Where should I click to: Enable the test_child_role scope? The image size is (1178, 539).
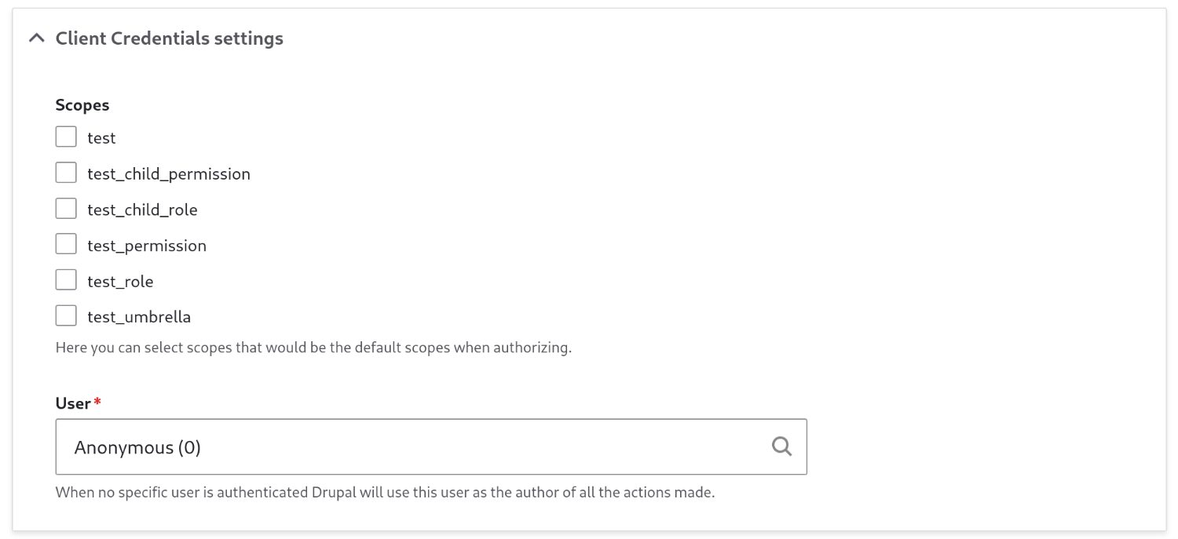[66, 208]
